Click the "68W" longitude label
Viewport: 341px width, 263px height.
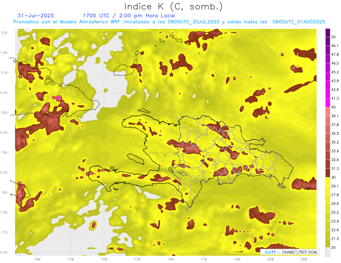304,259
